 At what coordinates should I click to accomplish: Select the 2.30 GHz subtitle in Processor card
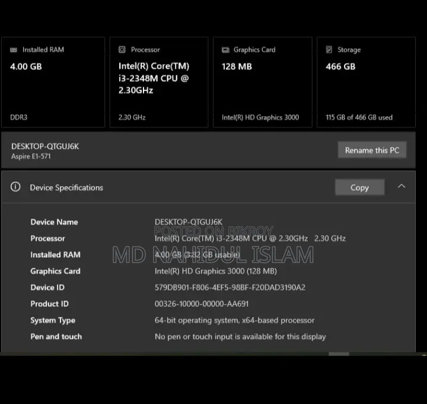coord(132,117)
